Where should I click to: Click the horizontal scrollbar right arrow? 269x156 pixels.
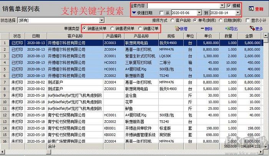click(x=261, y=152)
